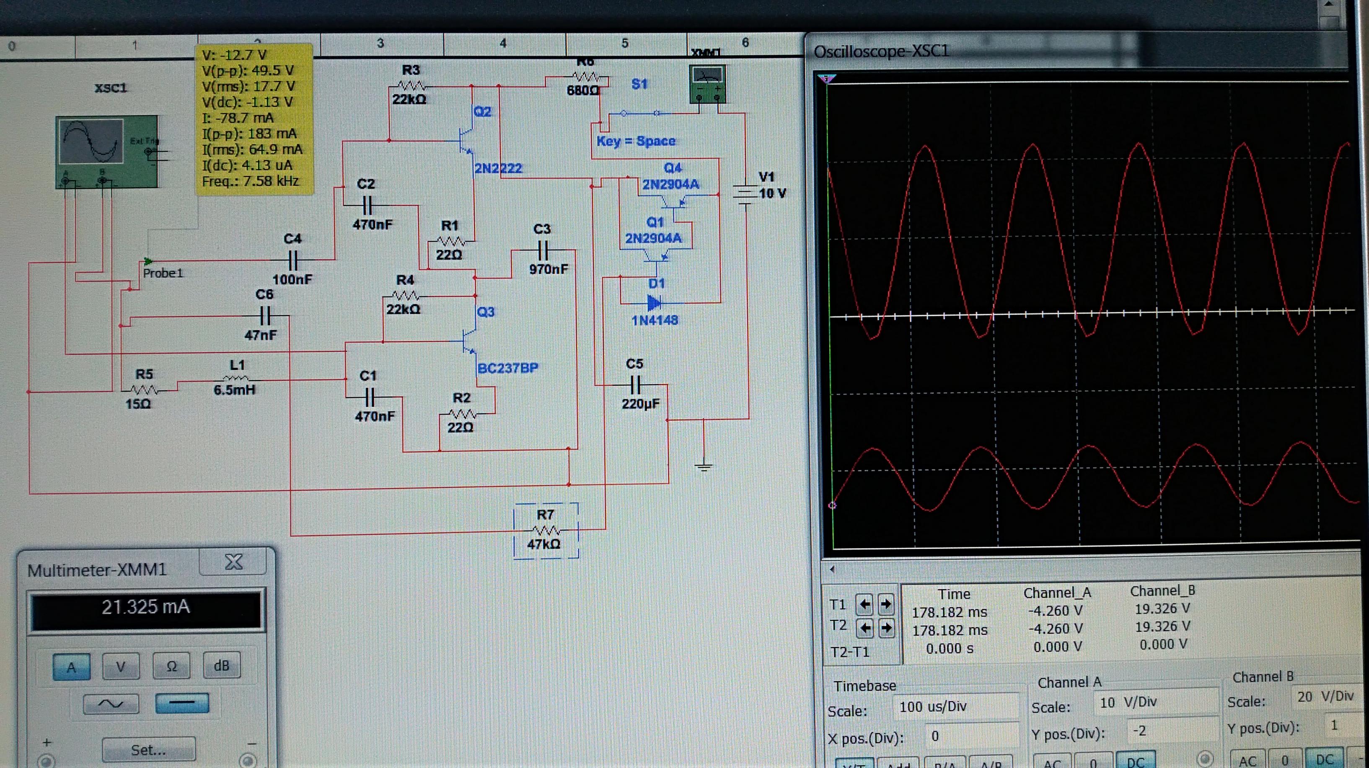Click the XMM1 multimeter instrument icon
The height and width of the screenshot is (768, 1369).
[x=707, y=85]
